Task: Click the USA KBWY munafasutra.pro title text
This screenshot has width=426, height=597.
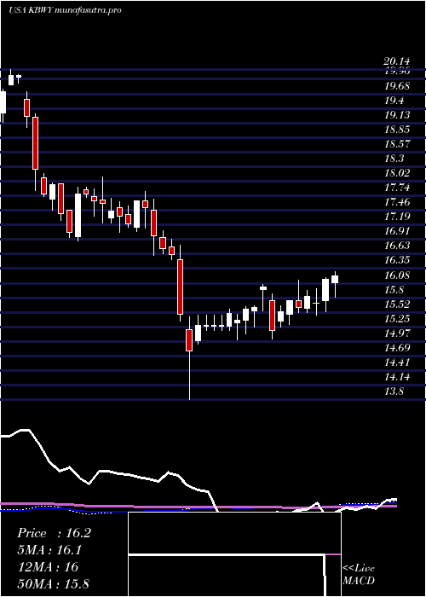Action: click(65, 10)
